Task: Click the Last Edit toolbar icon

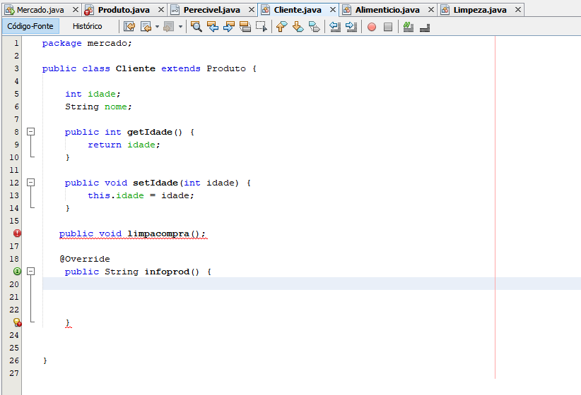Action: coord(129,27)
